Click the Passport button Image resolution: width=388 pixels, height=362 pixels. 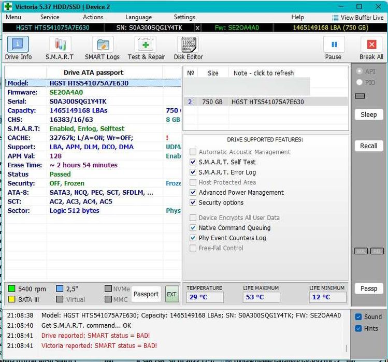pos(146,294)
